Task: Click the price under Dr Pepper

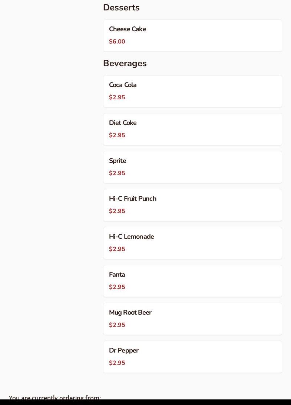Action: [117, 363]
